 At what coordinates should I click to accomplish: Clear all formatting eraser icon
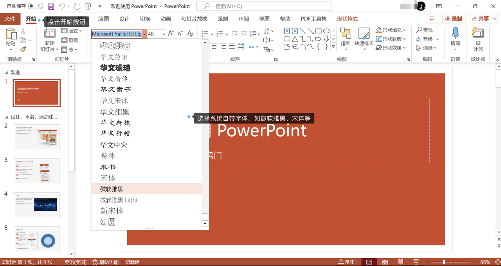point(190,34)
